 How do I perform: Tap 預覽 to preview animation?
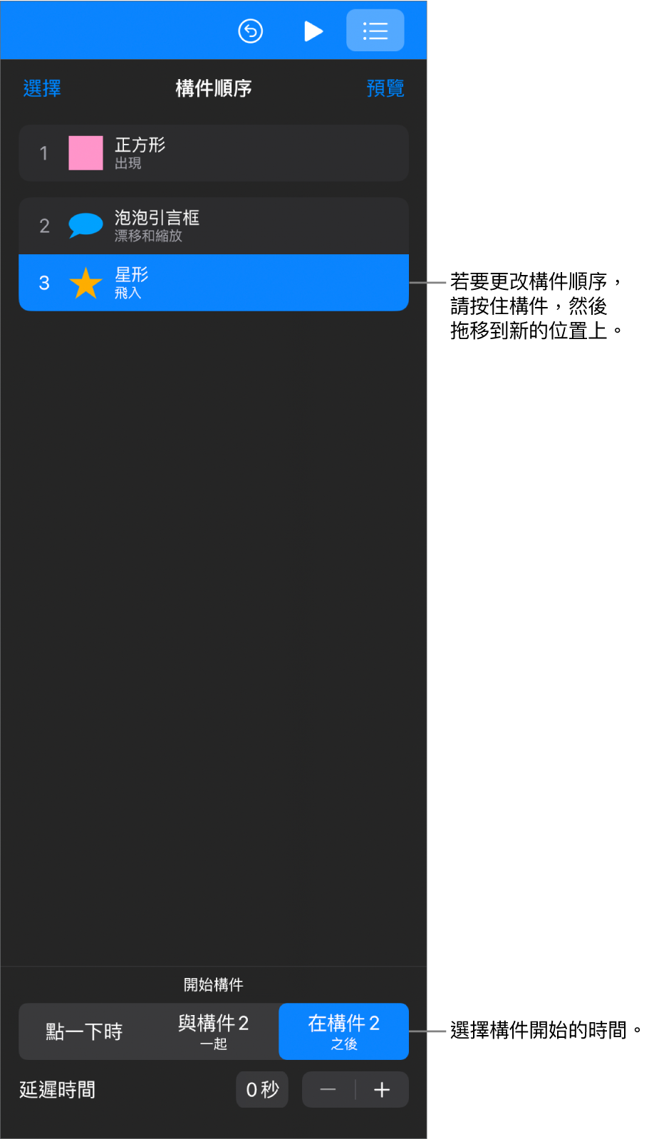(x=385, y=88)
